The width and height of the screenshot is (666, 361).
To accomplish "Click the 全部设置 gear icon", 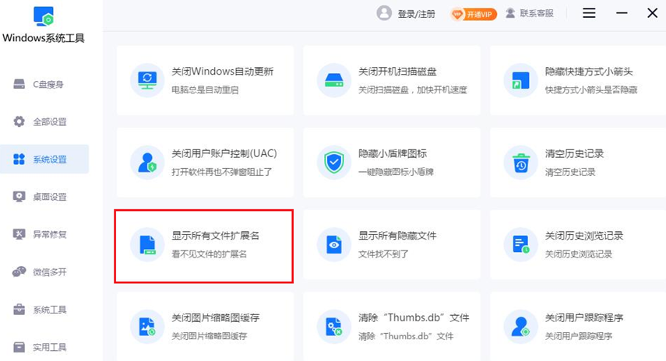I will tap(19, 121).
